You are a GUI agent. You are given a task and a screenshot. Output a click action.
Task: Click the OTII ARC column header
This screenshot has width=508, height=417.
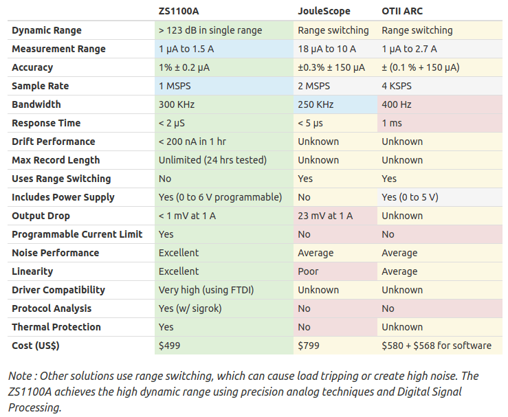(402, 11)
